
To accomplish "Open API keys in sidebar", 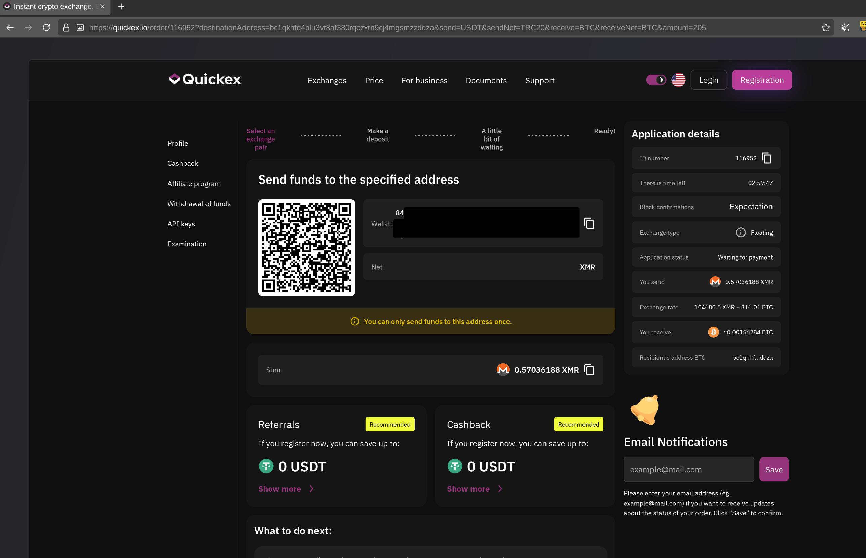I will [181, 224].
